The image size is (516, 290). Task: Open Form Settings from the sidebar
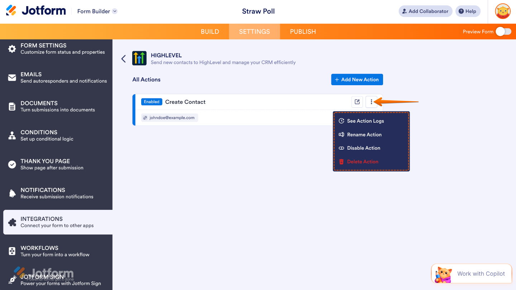tap(12, 48)
